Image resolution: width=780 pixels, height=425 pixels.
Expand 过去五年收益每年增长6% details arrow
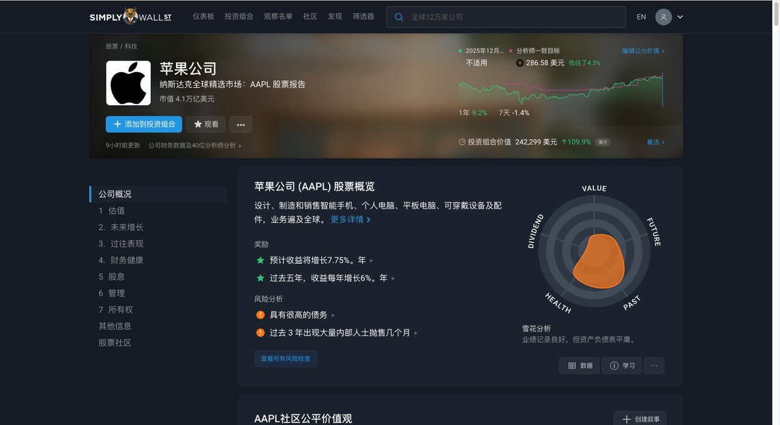pos(393,278)
